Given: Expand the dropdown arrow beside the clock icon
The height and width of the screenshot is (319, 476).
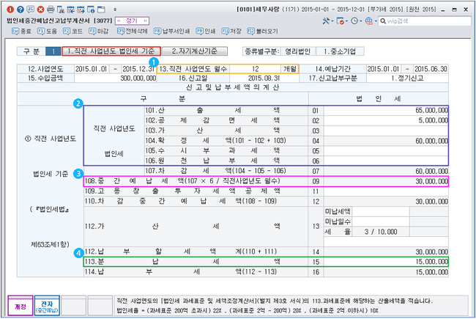Looking at the screenshot, I should pos(360,21).
